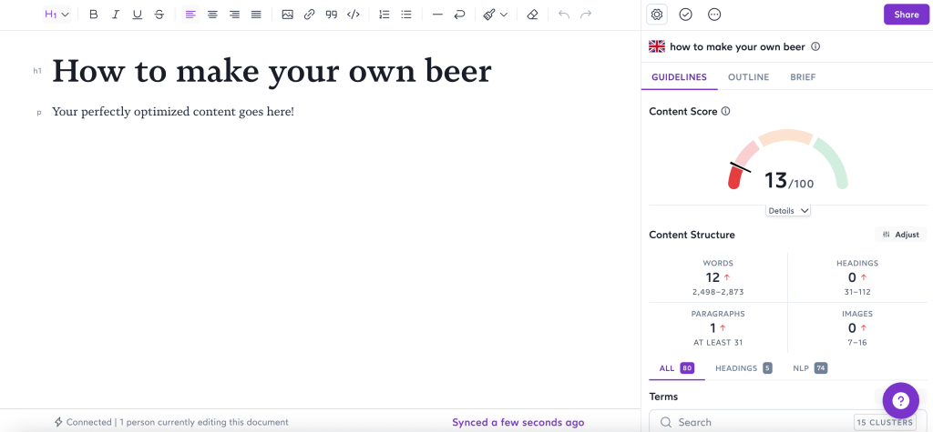Insert a horizontal divider line
The image size is (933, 432).
(437, 15)
